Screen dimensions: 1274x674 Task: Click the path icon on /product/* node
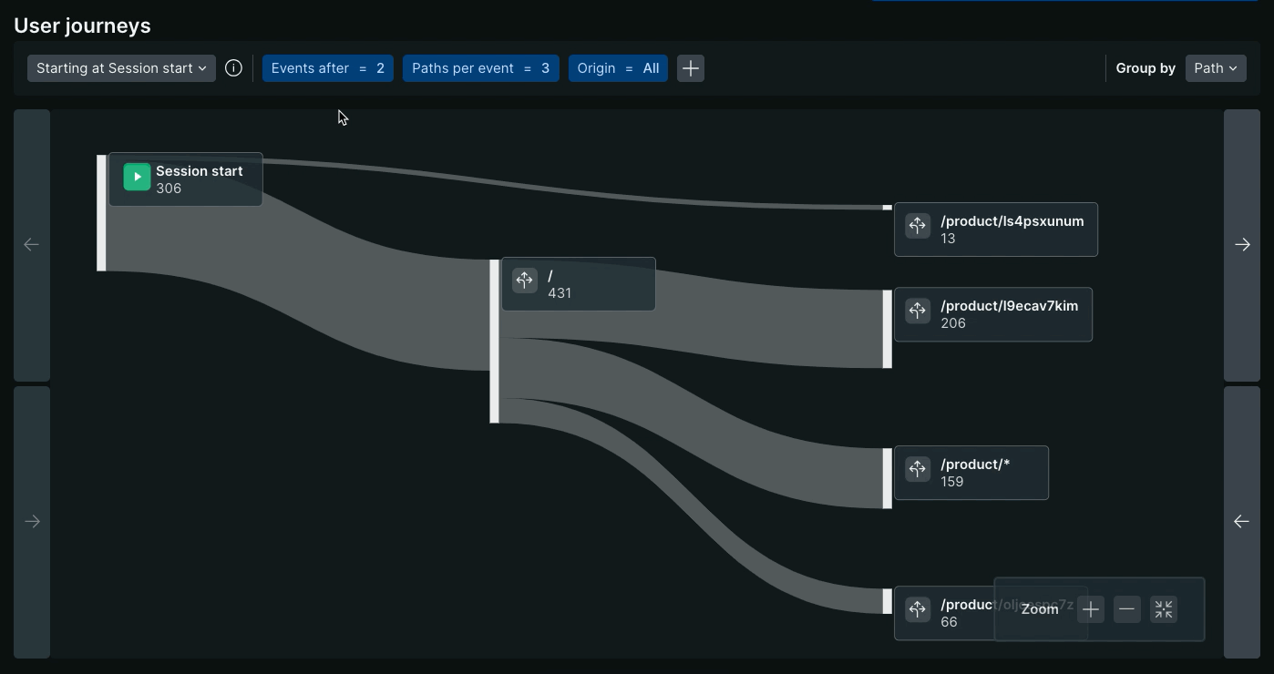coord(917,469)
